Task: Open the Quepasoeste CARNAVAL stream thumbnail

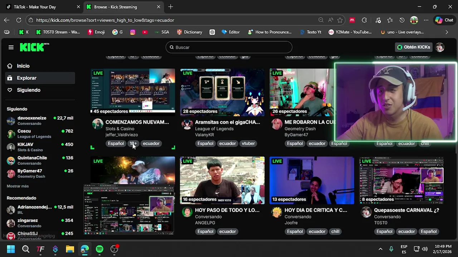Action: [401, 180]
